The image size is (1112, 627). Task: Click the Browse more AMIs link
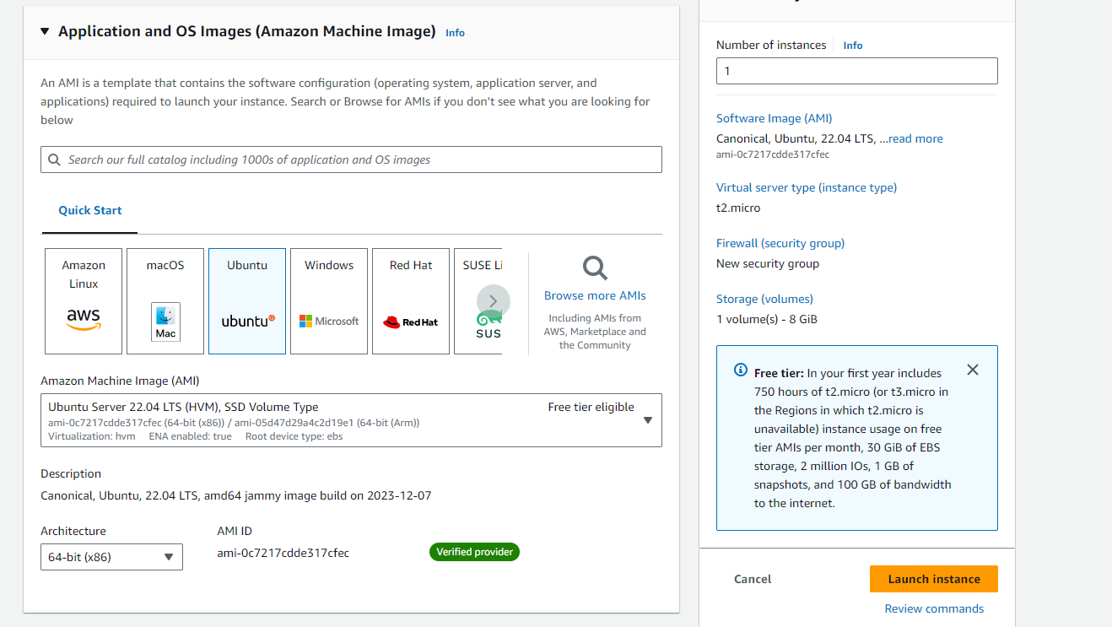(595, 295)
